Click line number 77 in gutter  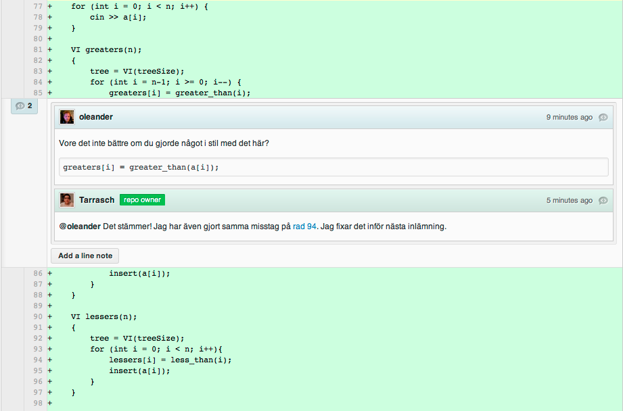(38, 6)
